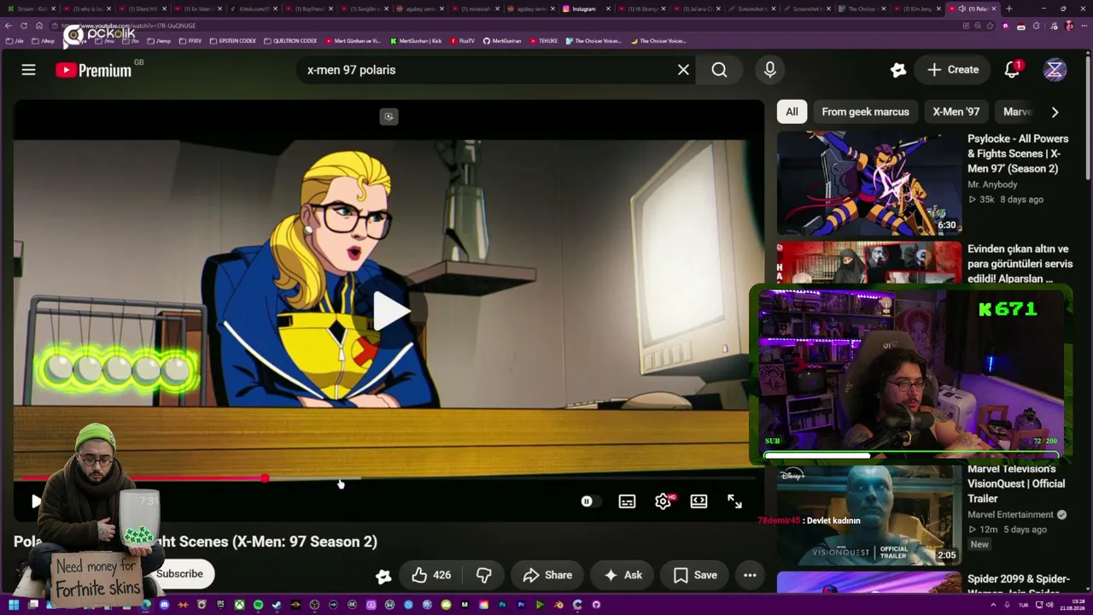The width and height of the screenshot is (1093, 615).
Task: Open Premiere Pro from the taskbar
Action: 521,605
